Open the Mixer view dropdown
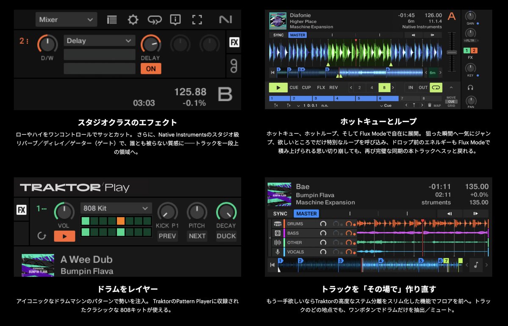The height and width of the screenshot is (326, 508). pyautogui.click(x=66, y=19)
